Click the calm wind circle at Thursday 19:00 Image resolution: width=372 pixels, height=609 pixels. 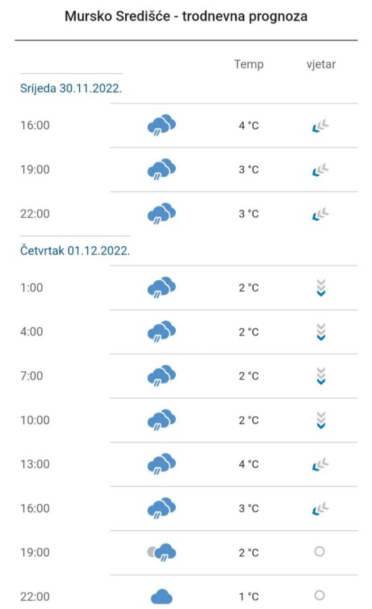[319, 551]
